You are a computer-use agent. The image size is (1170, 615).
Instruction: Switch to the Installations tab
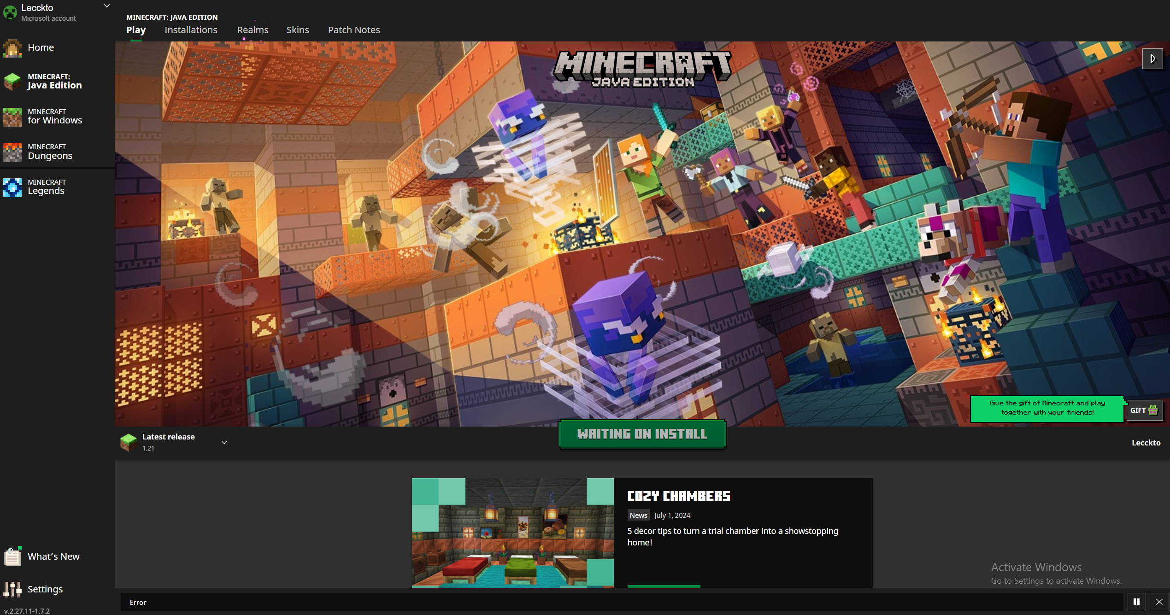(191, 30)
